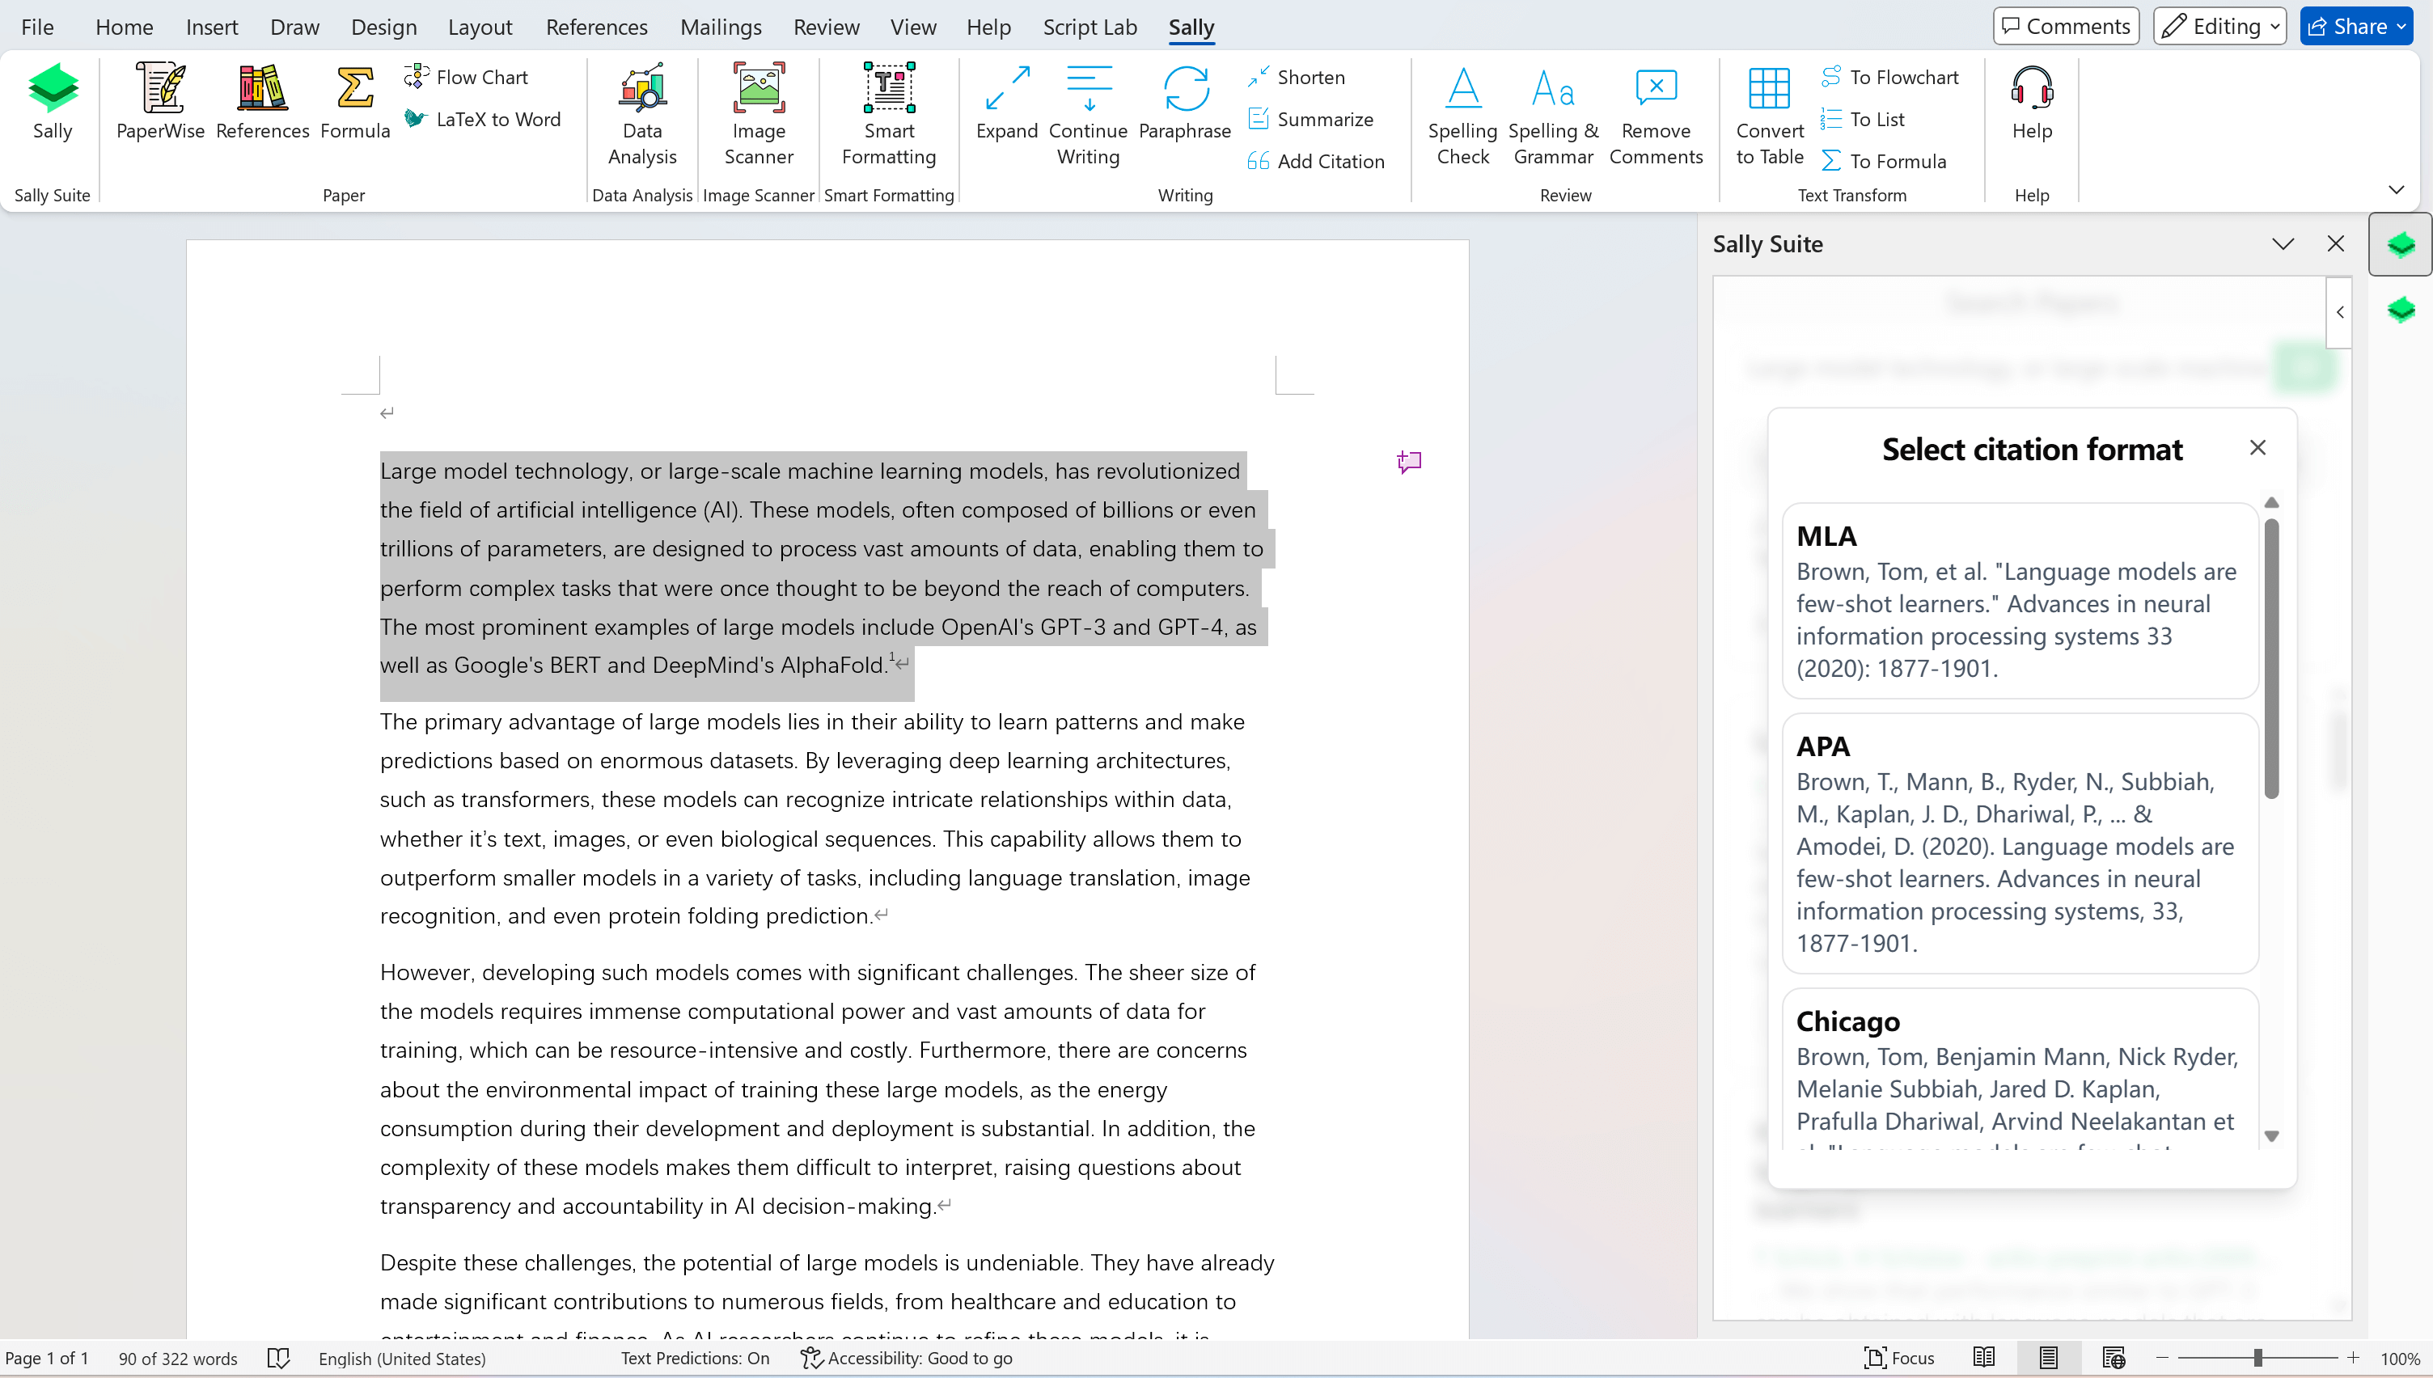This screenshot has height=1378, width=2433.
Task: Click the comment marker beside the paragraph
Action: coord(1409,461)
